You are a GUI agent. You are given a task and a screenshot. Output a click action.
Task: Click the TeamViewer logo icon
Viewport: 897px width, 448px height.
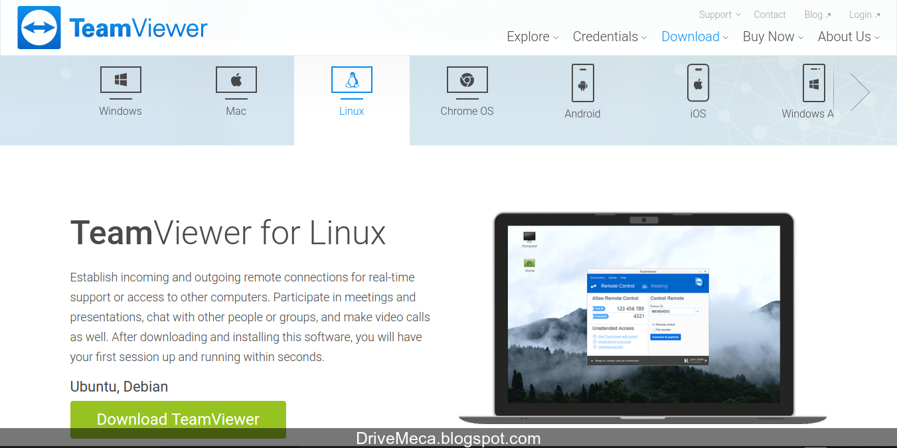[39, 28]
